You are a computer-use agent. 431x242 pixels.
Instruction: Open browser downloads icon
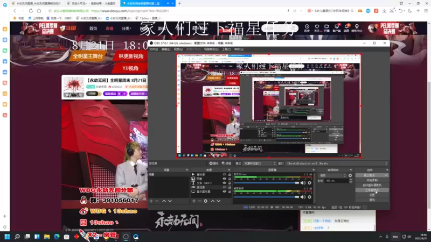[384, 11]
